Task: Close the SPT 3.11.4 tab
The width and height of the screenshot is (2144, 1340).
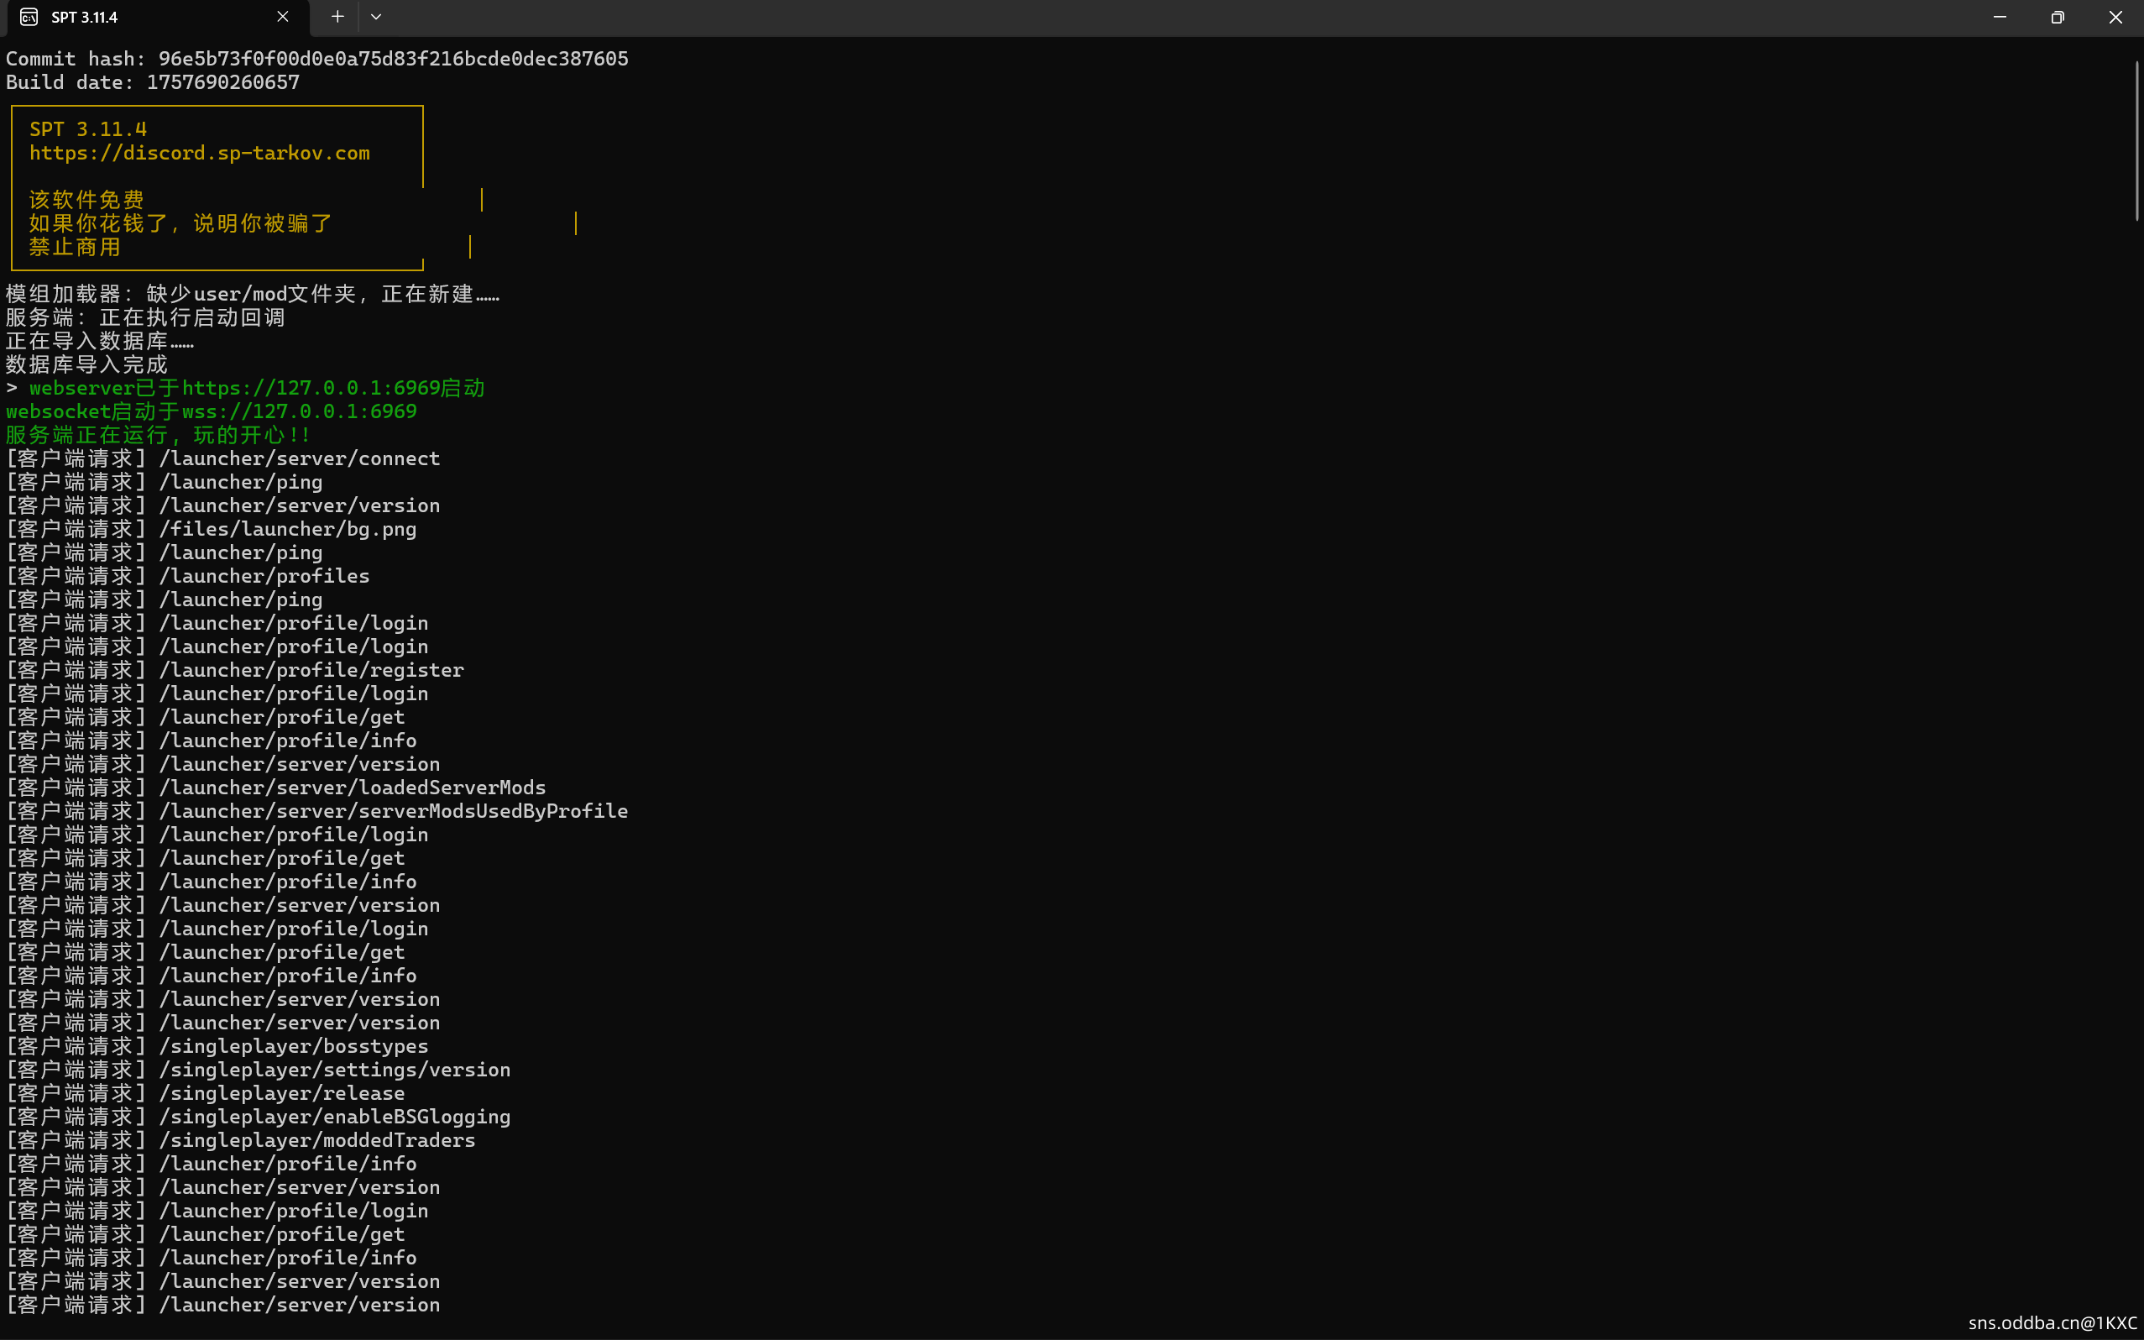Action: tap(283, 17)
